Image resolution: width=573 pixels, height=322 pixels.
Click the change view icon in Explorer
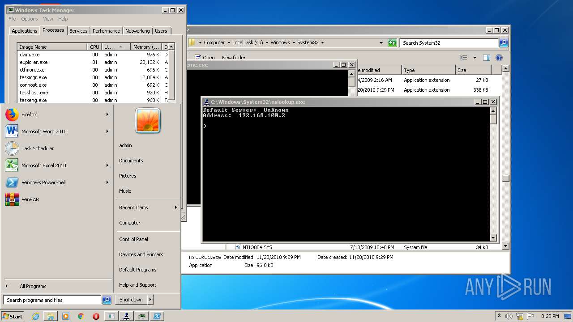point(464,58)
